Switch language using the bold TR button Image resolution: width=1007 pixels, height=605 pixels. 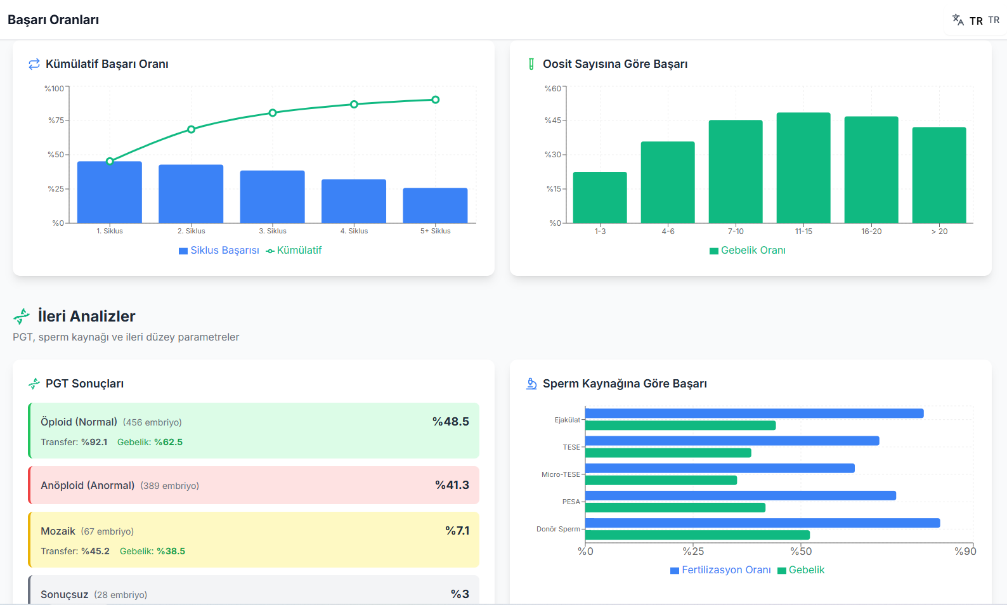[x=976, y=21]
